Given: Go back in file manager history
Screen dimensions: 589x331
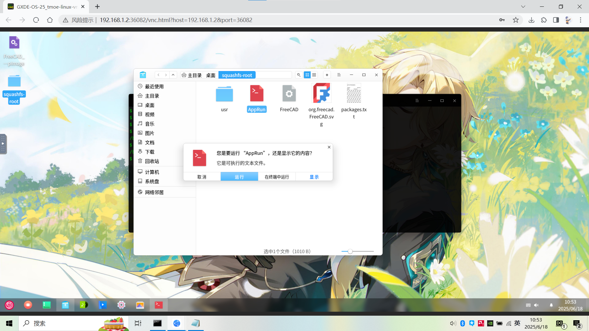Looking at the screenshot, I should click(158, 75).
